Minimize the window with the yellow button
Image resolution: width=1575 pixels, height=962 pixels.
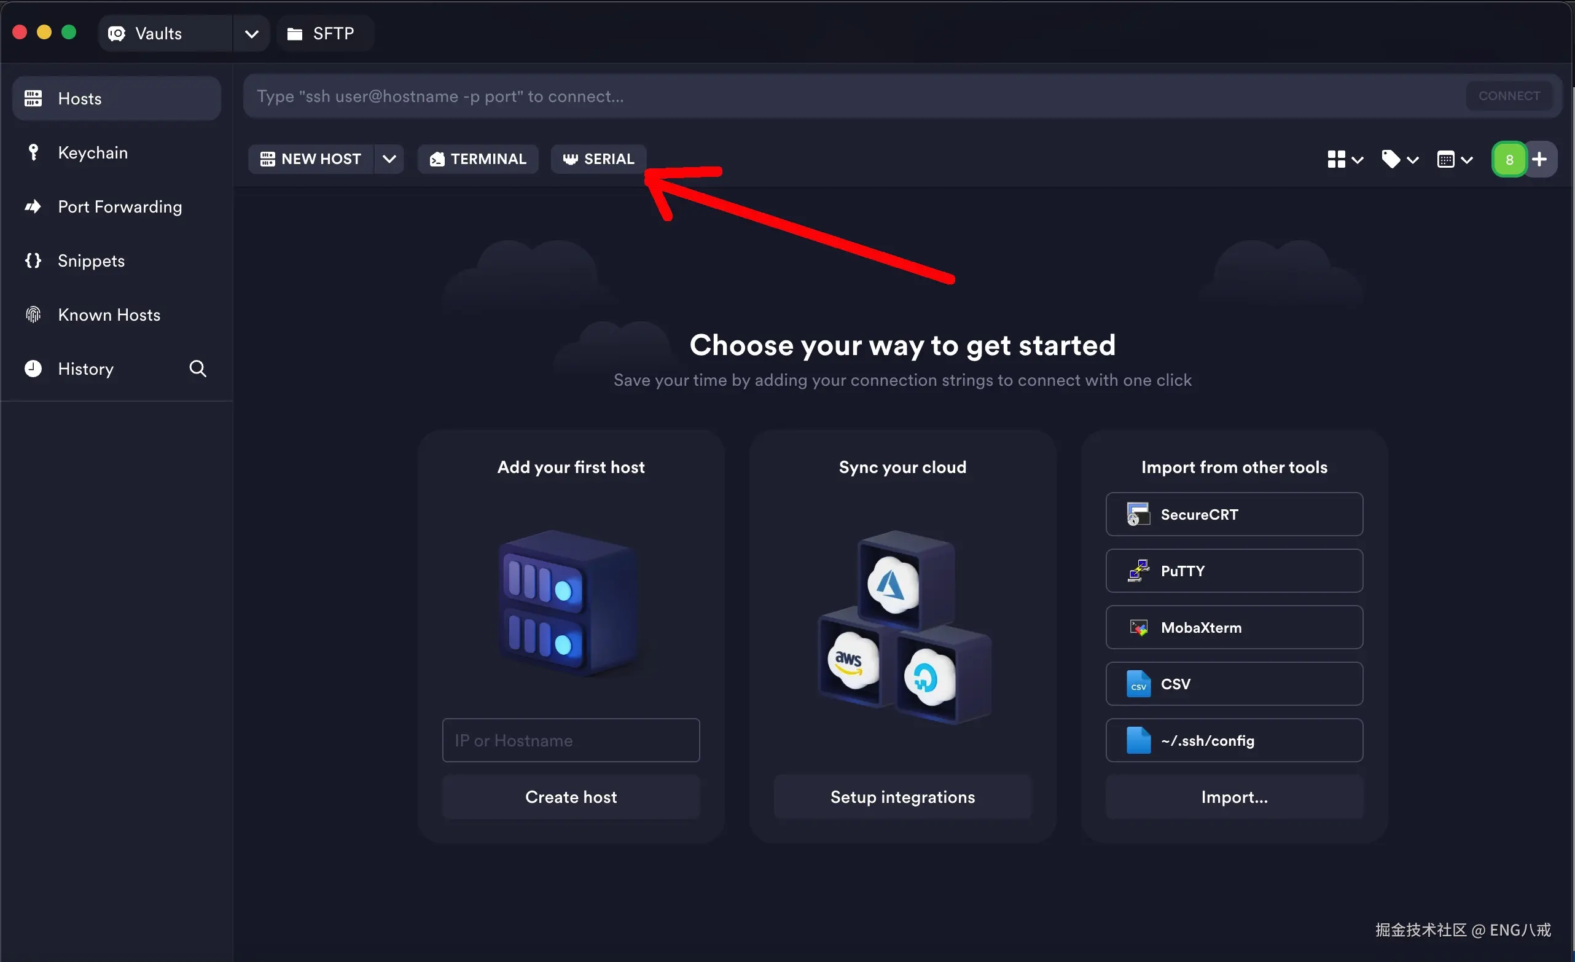point(44,33)
